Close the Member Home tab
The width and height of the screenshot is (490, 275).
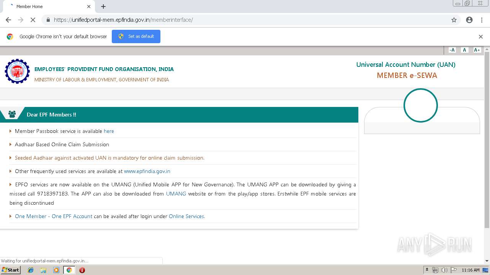(x=89, y=6)
